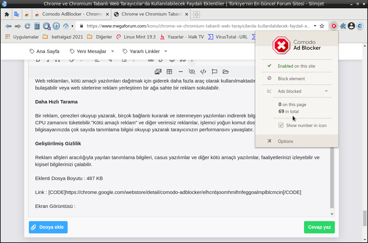Focus the megaforum.com address bar

(198, 26)
